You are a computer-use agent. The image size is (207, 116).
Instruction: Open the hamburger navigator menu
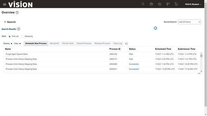click(x=5, y=5)
